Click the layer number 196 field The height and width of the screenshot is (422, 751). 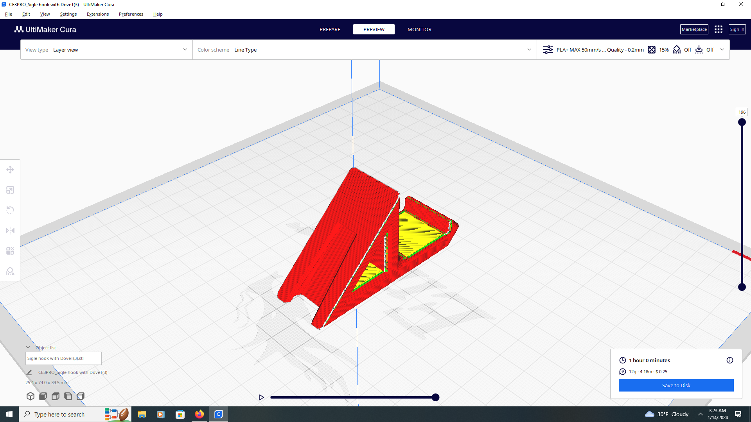click(x=742, y=112)
